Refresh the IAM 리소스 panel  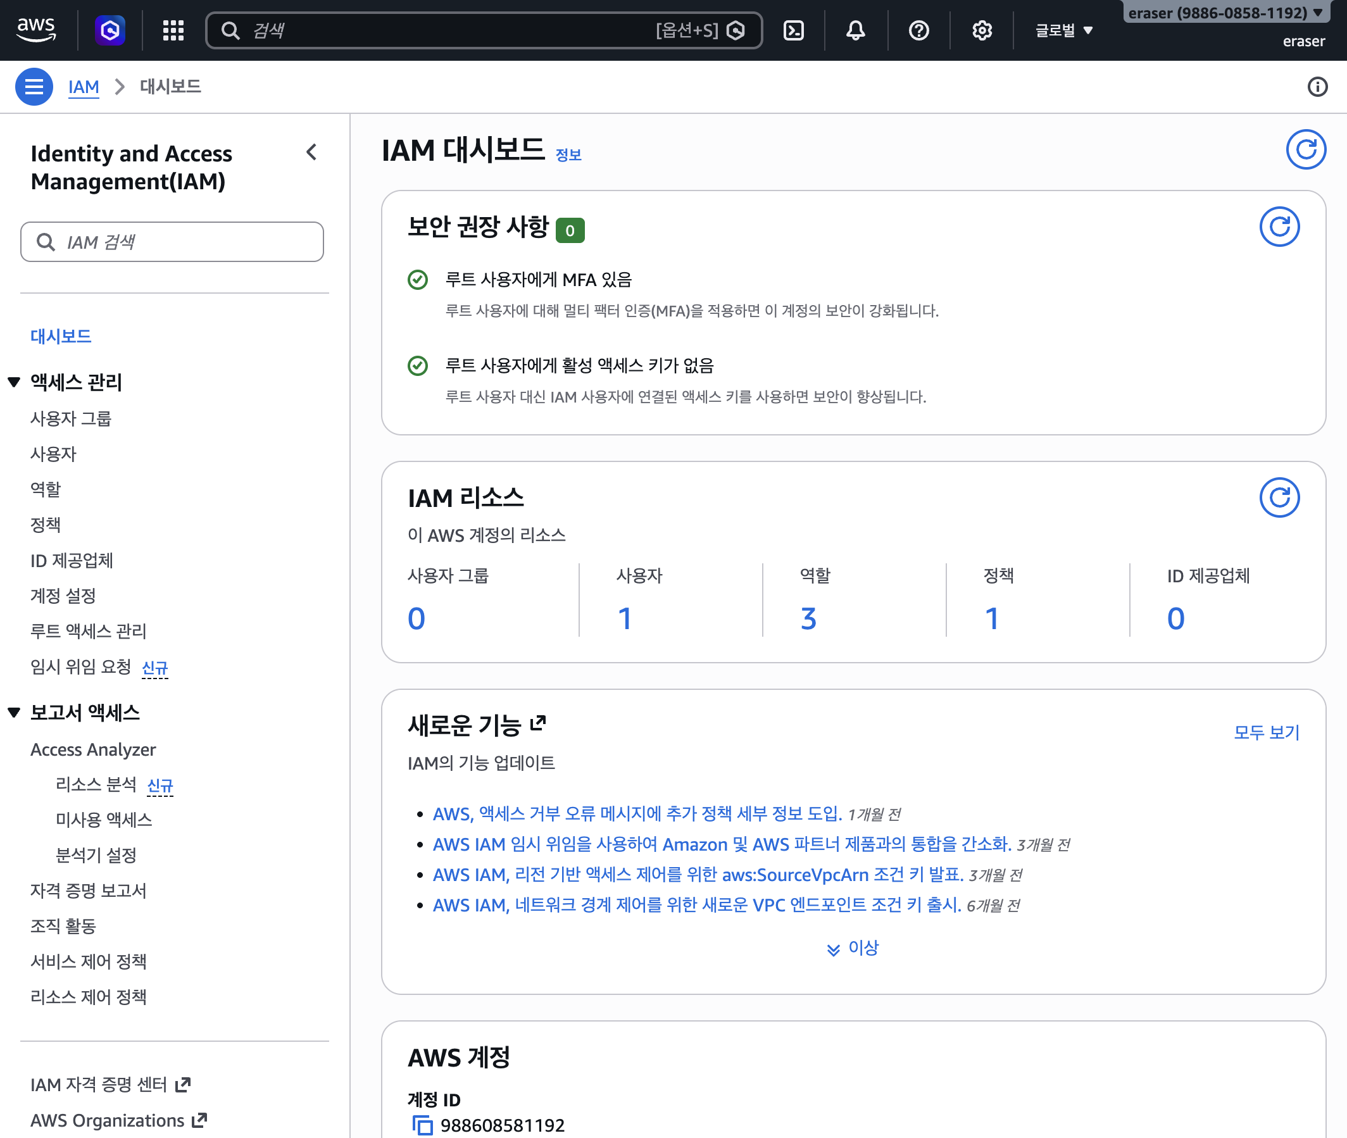click(x=1279, y=497)
